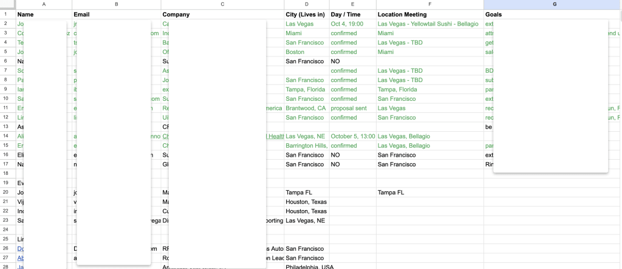
Task: Select the column D header
Action: point(307,4)
